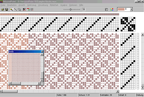144x97 pixels.
Task: Click main horizontal scrollbar right arrow
Action: tap(118, 91)
